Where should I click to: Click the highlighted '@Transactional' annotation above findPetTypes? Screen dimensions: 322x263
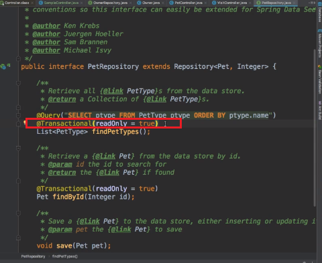pos(64,123)
